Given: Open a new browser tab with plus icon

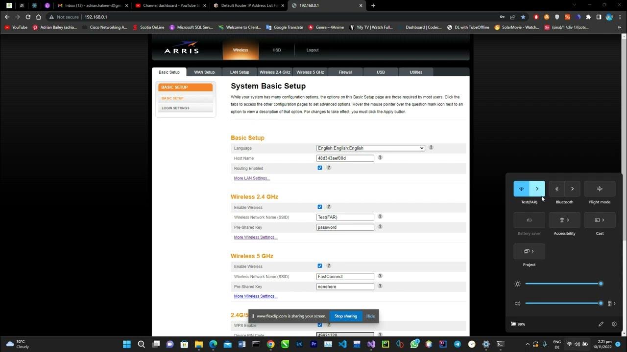Looking at the screenshot, I should [373, 5].
